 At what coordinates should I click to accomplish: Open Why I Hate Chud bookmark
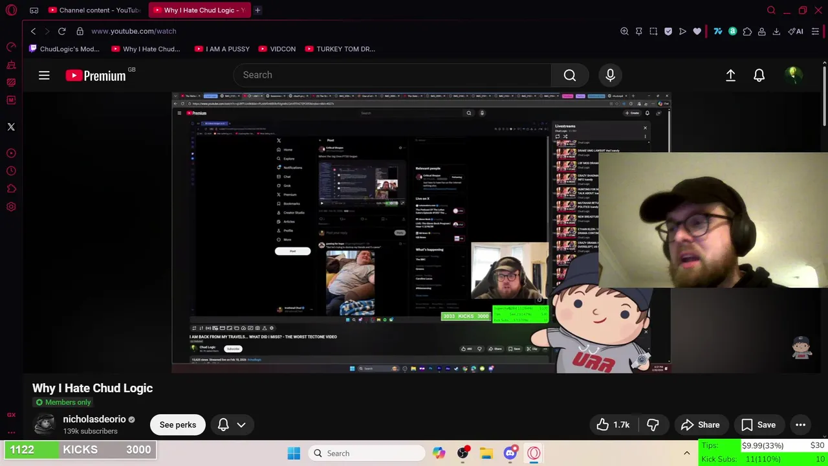tap(146, 49)
